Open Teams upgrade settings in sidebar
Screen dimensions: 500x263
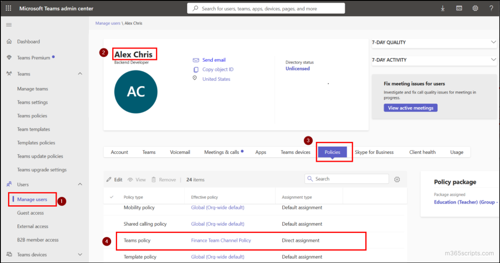click(x=42, y=170)
